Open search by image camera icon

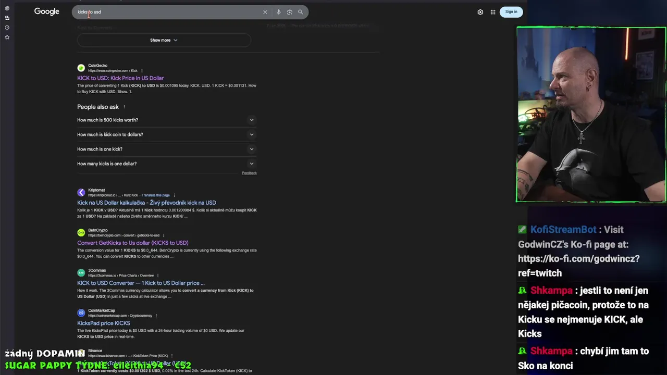coord(290,12)
